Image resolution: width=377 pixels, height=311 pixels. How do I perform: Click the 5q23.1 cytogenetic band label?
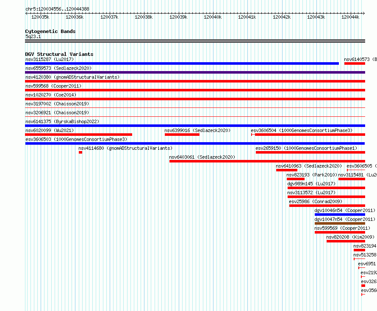(33, 36)
